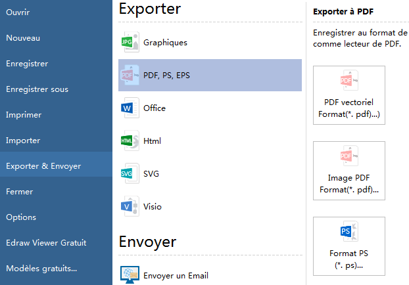Click the Word Office export icon
Image resolution: width=409 pixels, height=285 pixels.
tap(129, 108)
